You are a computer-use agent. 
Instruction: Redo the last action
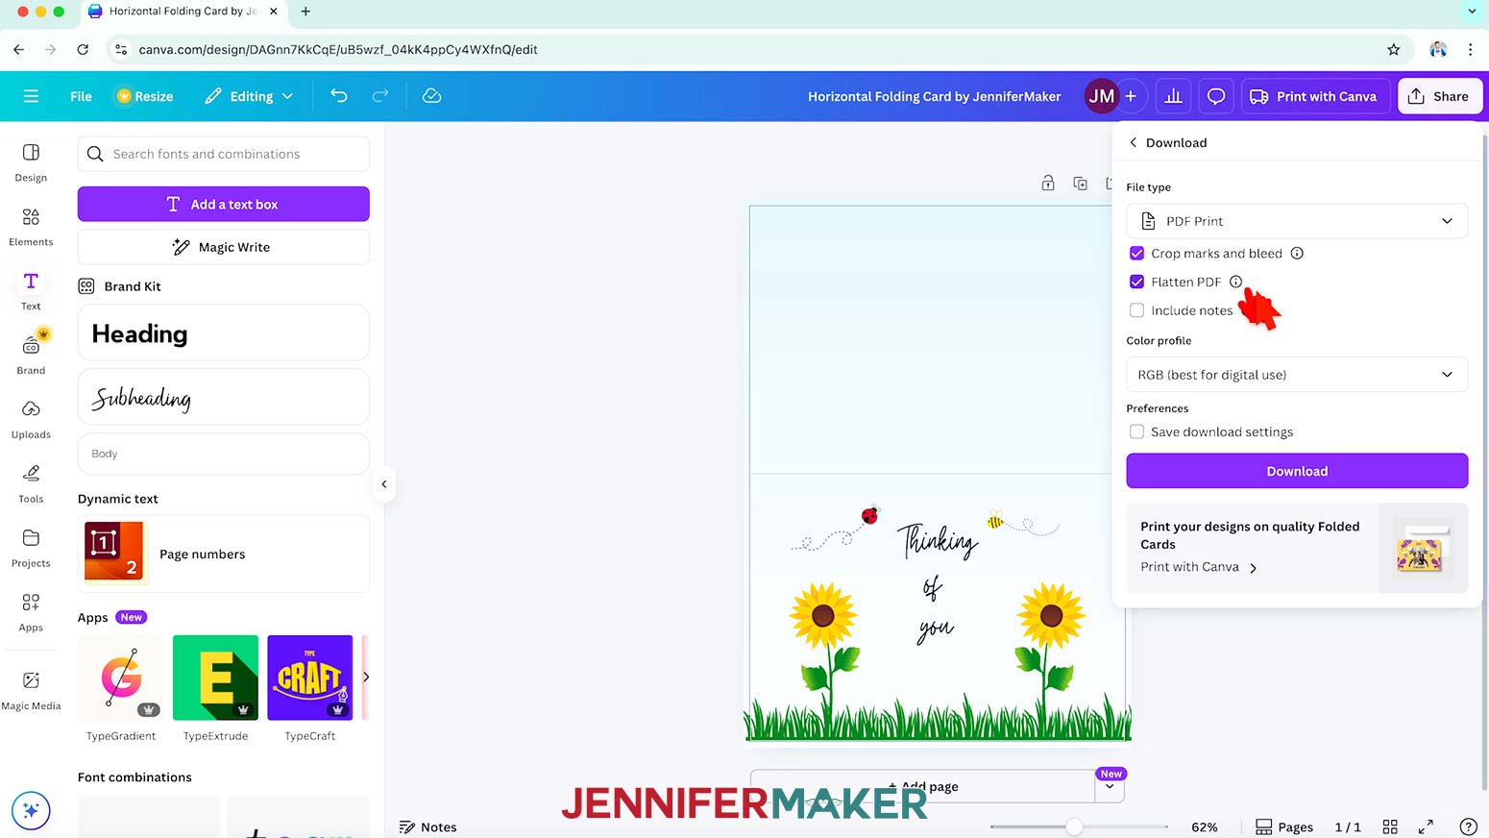pos(380,96)
